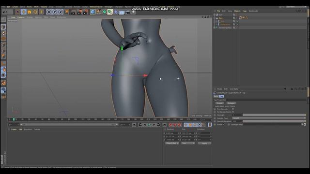Click the yellow plus recent-tools icon
The image size is (310, 174).
[41, 12]
